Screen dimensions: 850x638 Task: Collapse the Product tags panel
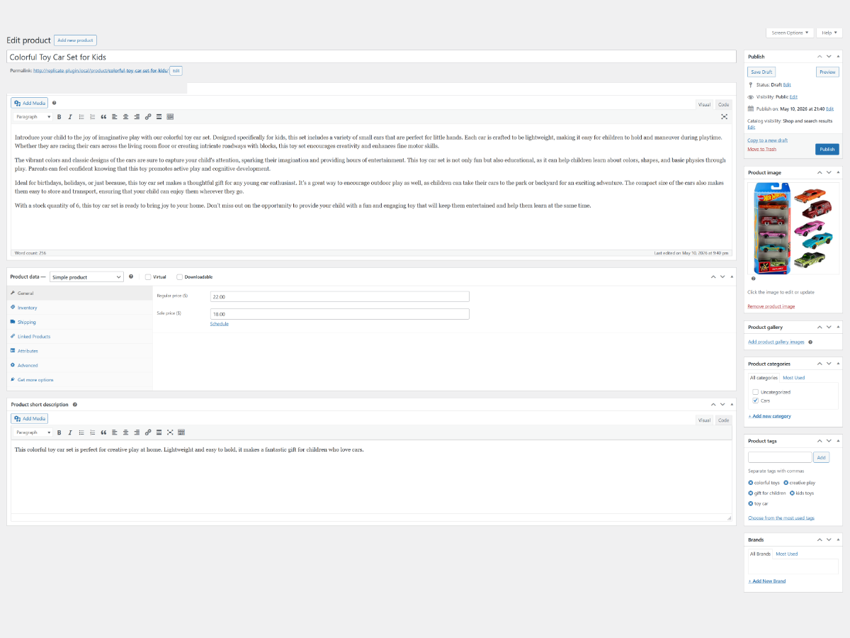pyautogui.click(x=839, y=441)
